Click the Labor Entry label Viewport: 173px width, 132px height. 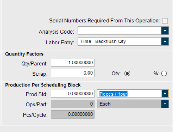pyautogui.click(x=60, y=42)
